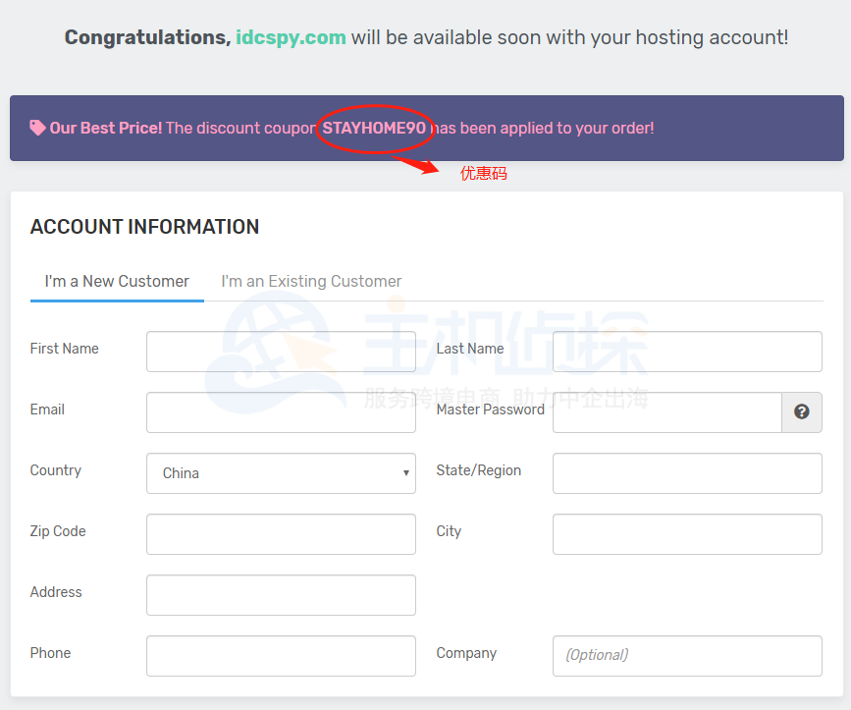Focus the Last Name input field
The image size is (851, 710).
tap(687, 352)
